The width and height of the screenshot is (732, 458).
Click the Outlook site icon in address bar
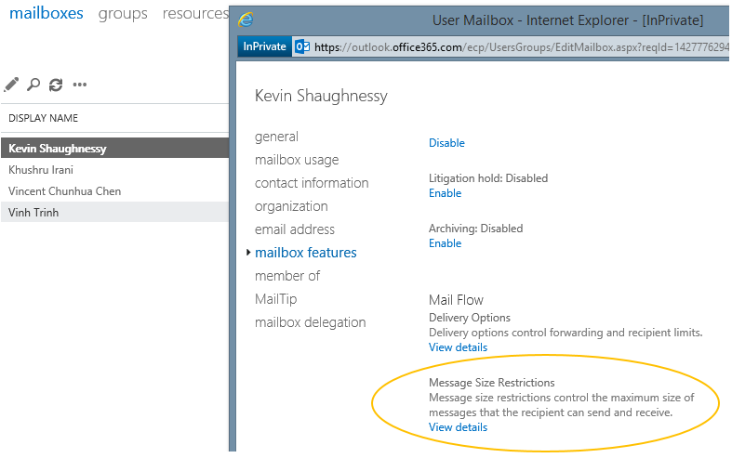coord(301,46)
